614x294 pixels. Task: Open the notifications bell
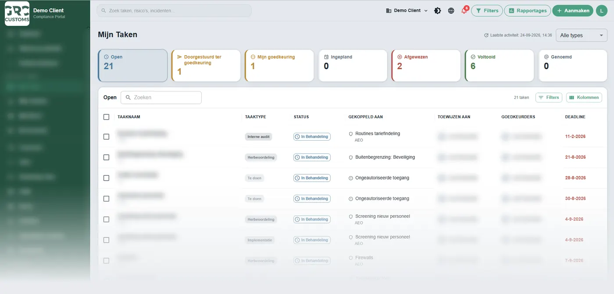(x=464, y=11)
